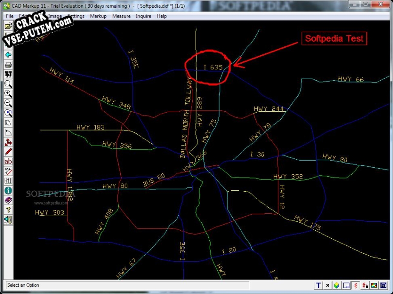Open a file with the folder icon
Viewport: 393px width, 294px height.
tap(8, 26)
